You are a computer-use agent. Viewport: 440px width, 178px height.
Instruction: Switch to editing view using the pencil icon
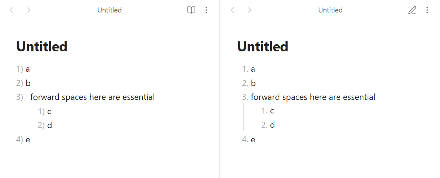tap(412, 10)
